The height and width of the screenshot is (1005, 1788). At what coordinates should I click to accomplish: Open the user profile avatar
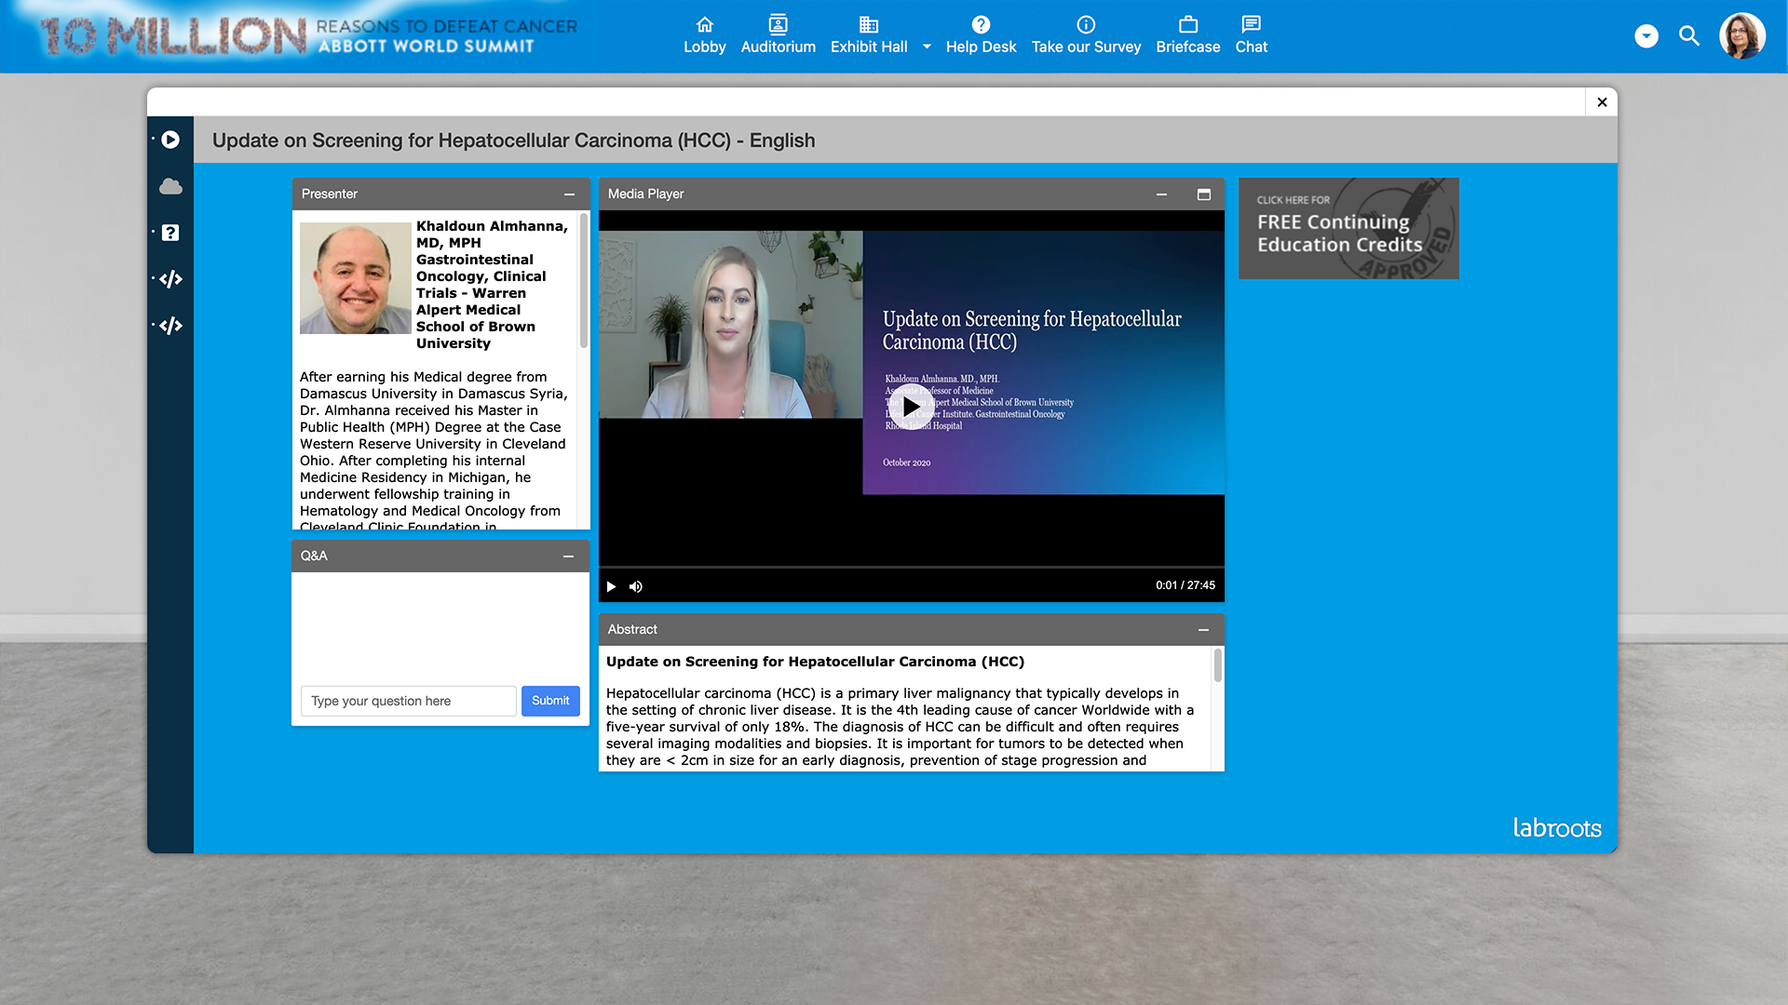coord(1742,36)
